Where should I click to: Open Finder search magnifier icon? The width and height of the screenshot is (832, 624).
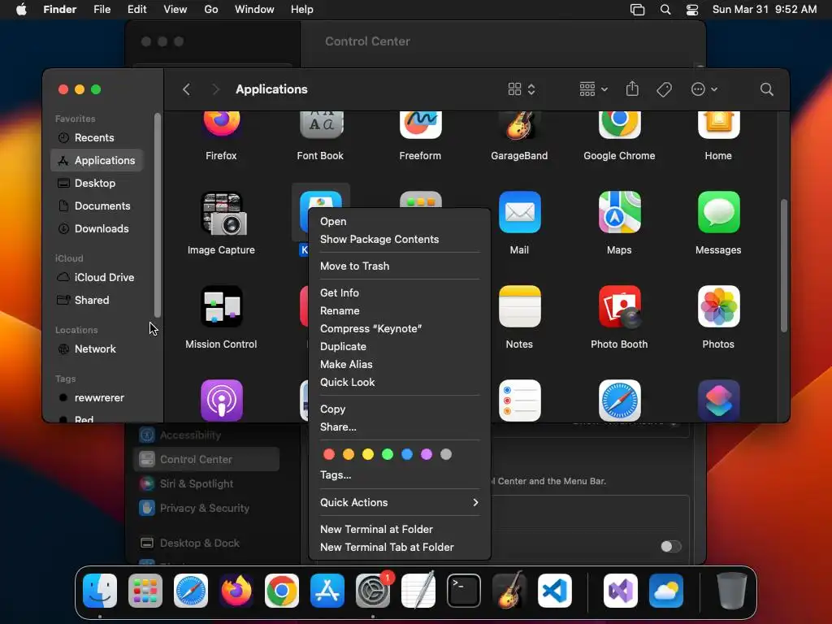click(766, 89)
